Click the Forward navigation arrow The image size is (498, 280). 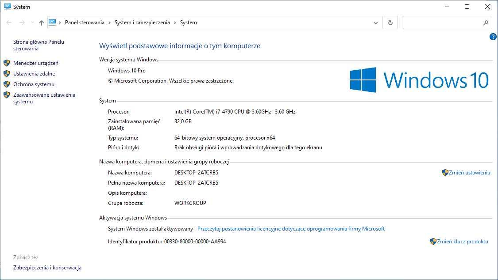click(x=22, y=23)
